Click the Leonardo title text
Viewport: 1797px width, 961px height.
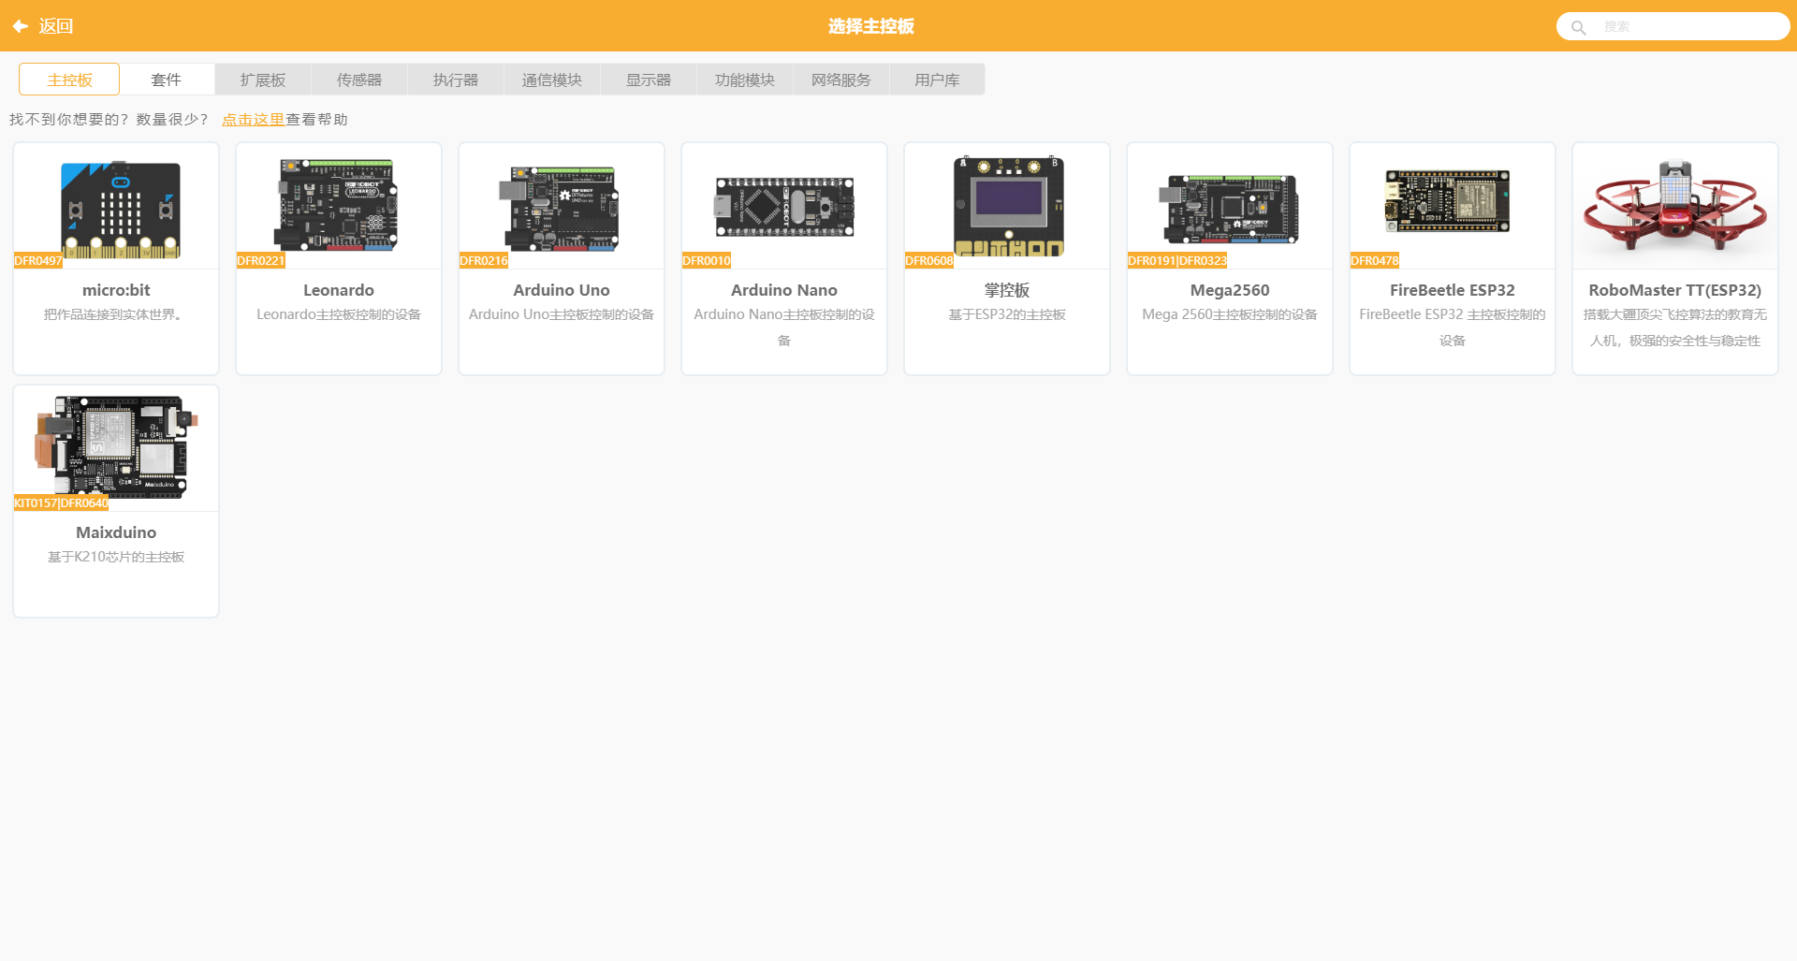[339, 290]
